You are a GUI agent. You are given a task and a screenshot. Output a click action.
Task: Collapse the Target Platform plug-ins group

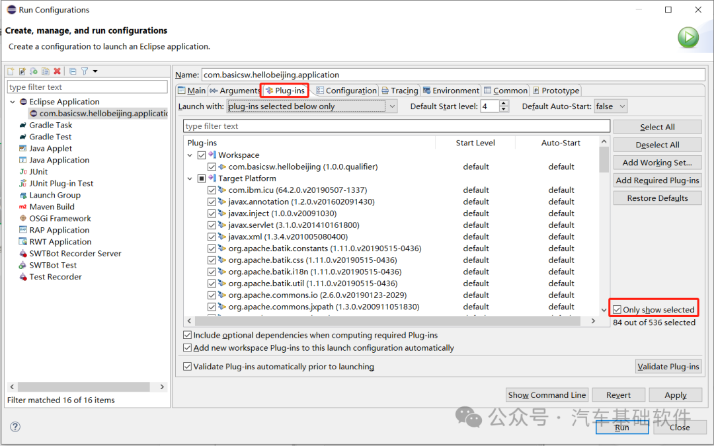point(190,178)
